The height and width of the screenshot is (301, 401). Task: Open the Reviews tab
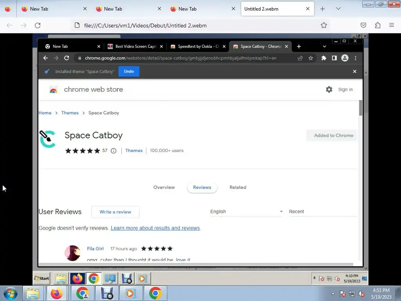click(x=202, y=187)
